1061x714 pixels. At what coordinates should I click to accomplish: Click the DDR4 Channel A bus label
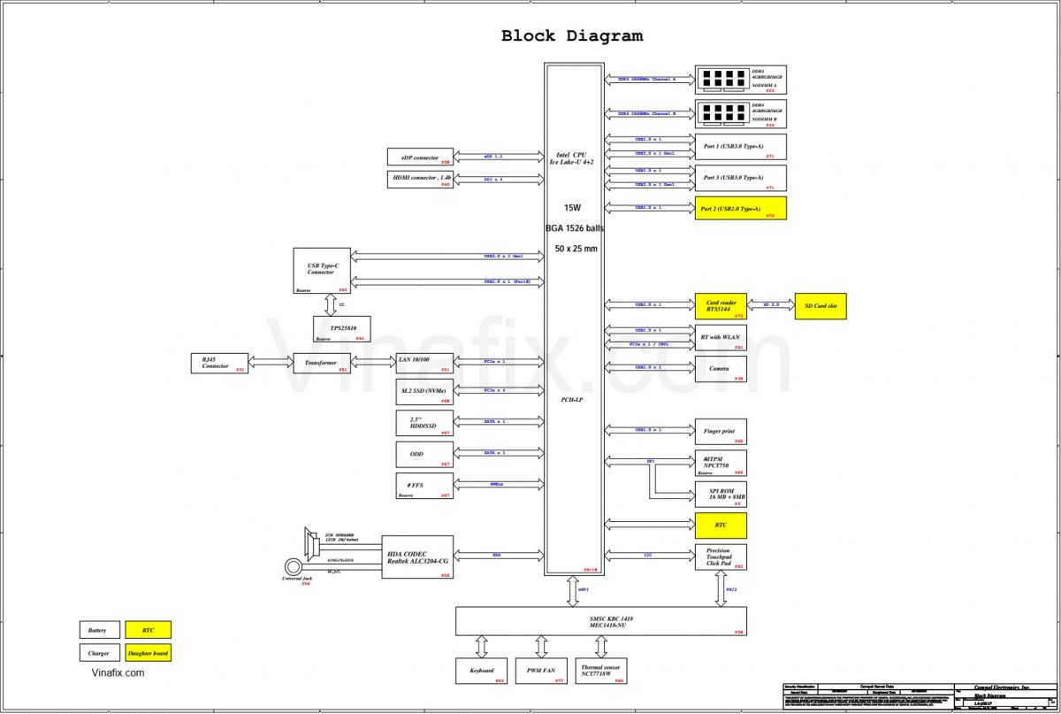click(x=646, y=79)
